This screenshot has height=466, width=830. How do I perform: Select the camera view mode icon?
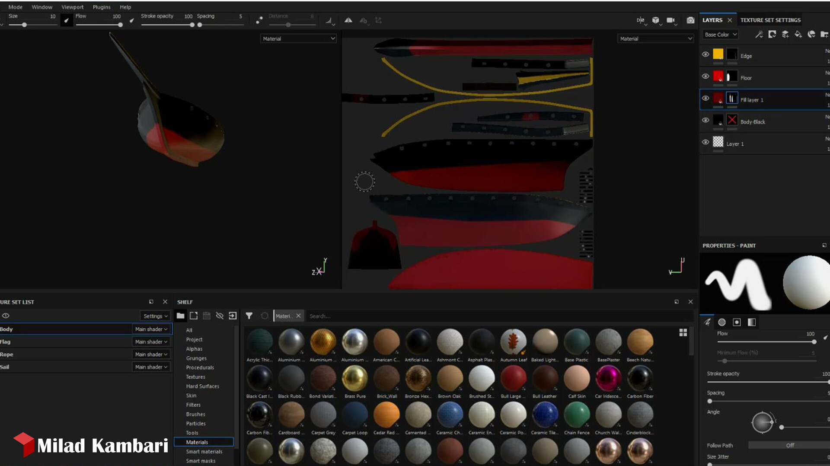(x=670, y=20)
